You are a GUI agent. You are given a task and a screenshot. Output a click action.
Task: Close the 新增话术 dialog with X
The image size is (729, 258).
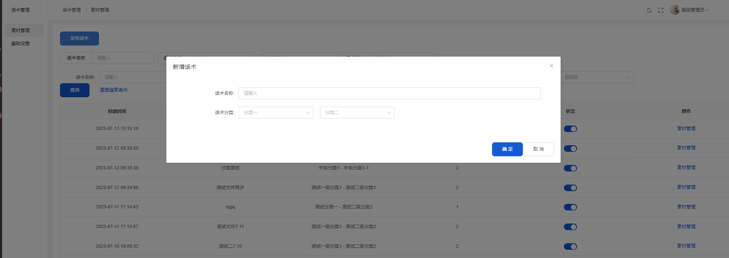(551, 66)
